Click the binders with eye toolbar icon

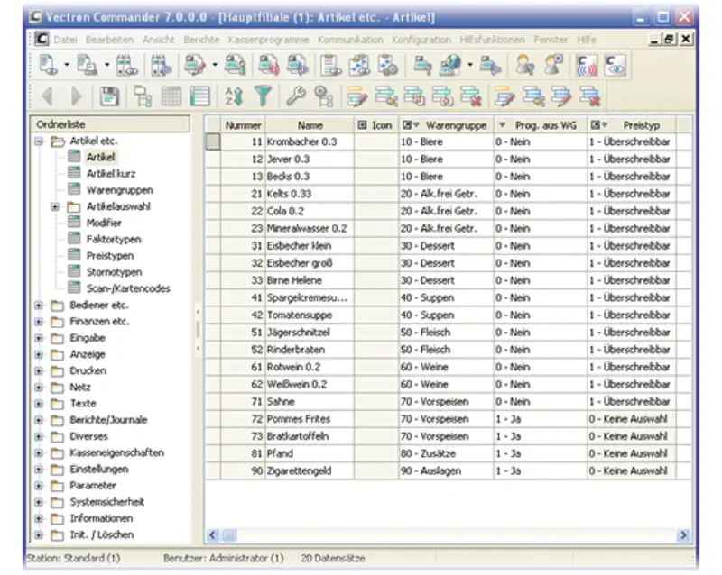pos(126,65)
